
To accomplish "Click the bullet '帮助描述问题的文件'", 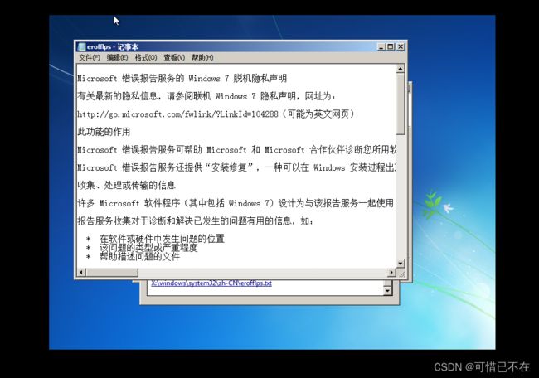I will [139, 256].
